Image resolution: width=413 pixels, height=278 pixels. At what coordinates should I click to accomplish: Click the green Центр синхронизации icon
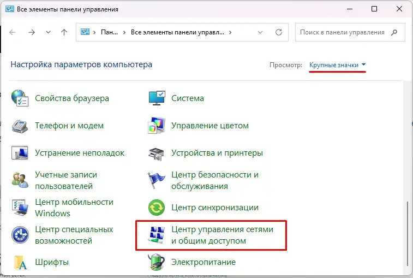click(x=157, y=208)
